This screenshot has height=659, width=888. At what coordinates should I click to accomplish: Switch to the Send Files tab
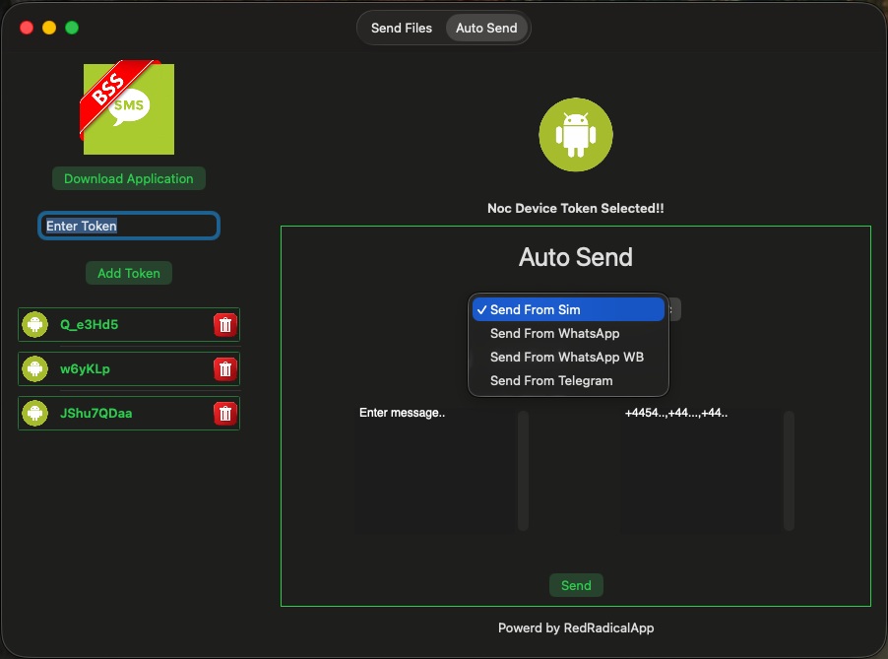(402, 28)
